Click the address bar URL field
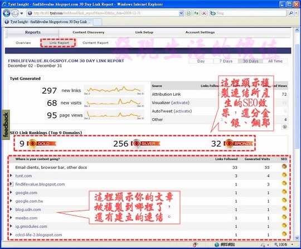The image size is (301, 249). 105,13
